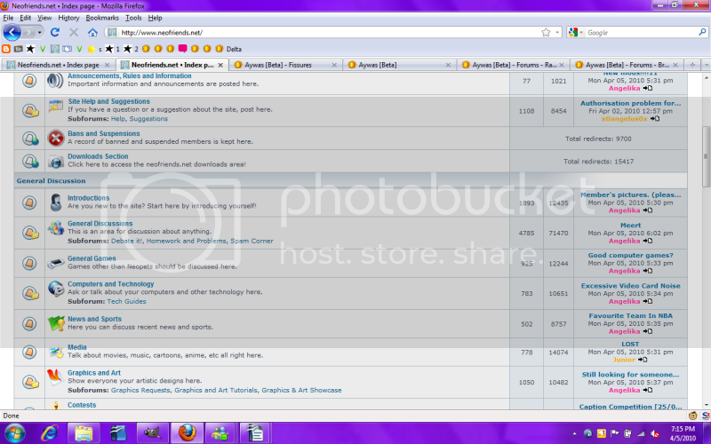Screen dimensions: 711x444
Task: Open the Bookmarks menu
Action: click(102, 18)
